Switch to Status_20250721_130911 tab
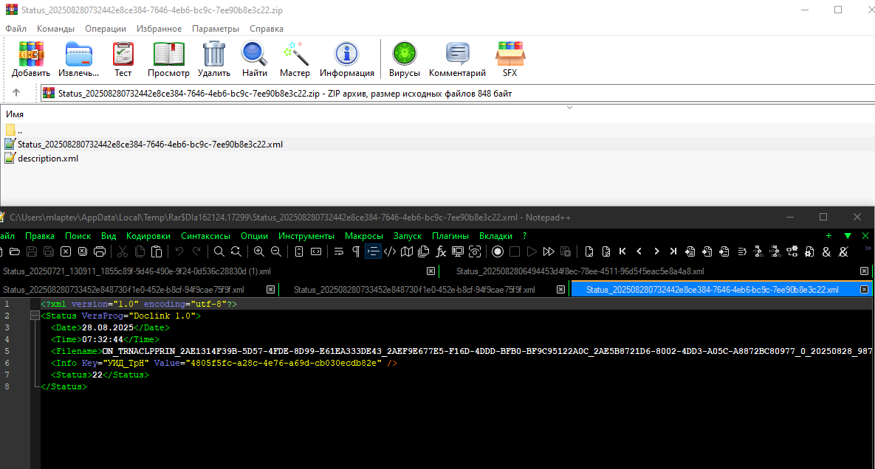This screenshot has width=875, height=469. [x=137, y=271]
